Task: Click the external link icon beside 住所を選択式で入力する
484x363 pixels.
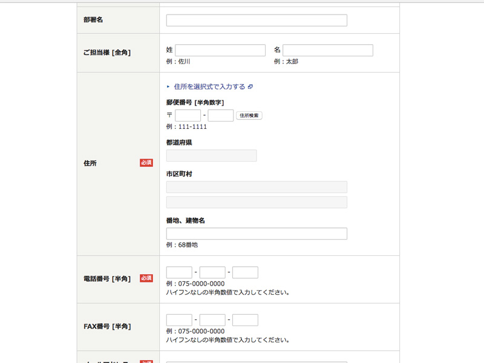Action: click(x=250, y=87)
